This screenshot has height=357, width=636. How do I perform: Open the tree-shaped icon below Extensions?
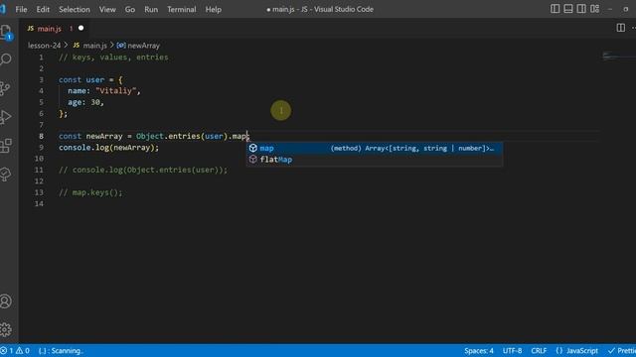pos(6,175)
